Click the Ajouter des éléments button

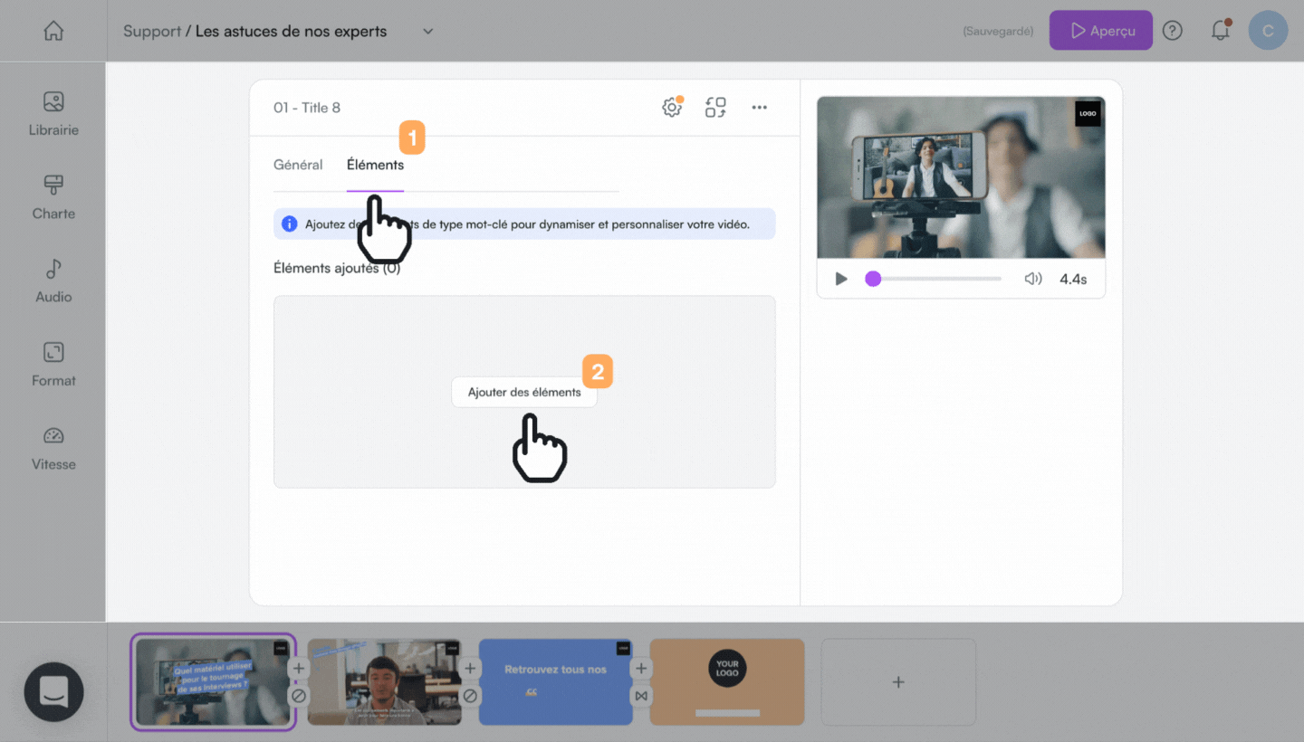point(524,392)
